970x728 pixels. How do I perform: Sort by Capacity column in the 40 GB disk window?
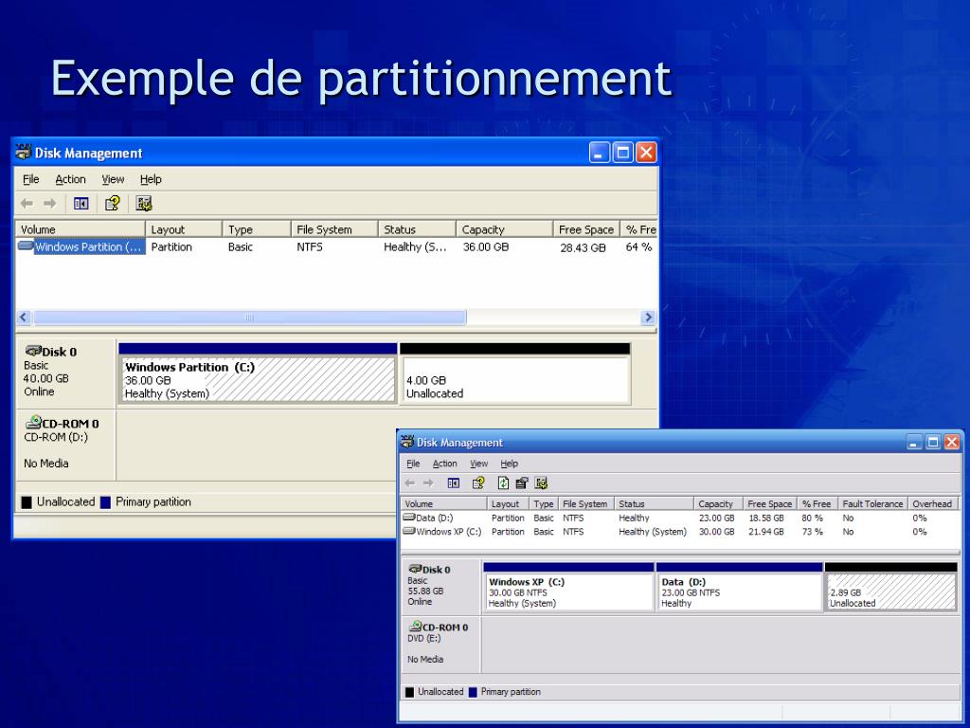pyautogui.click(x=504, y=229)
